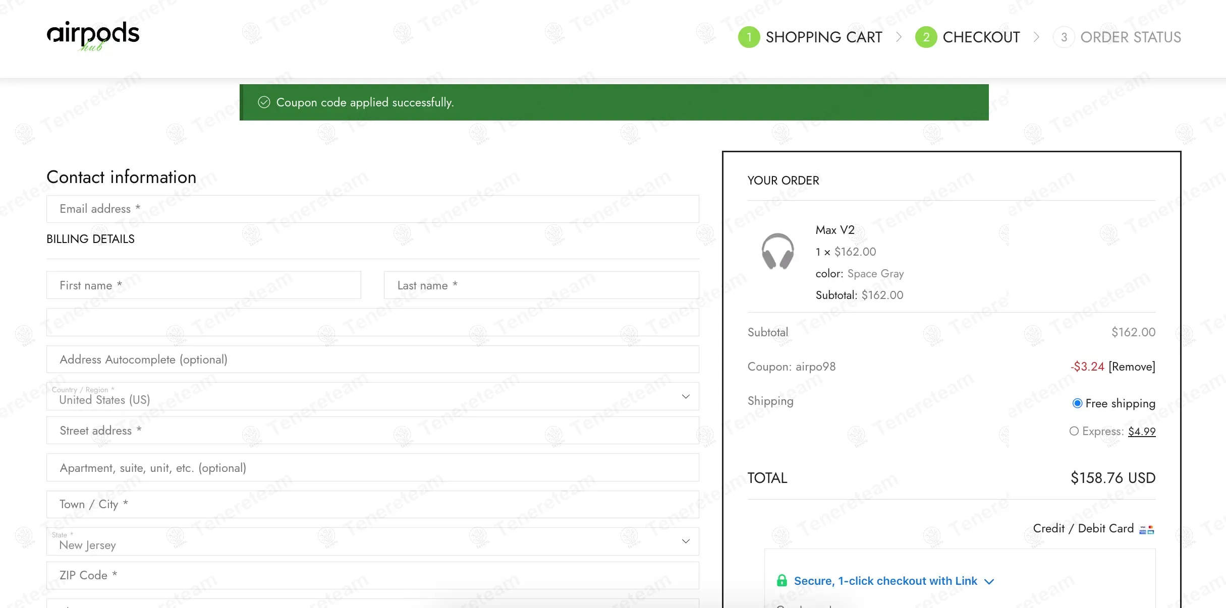Click step 1 green circle for Shopping Cart
1226x608 pixels.
pos(749,37)
